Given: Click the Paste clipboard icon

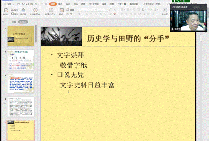Looking at the screenshot, I should pos(6,10).
